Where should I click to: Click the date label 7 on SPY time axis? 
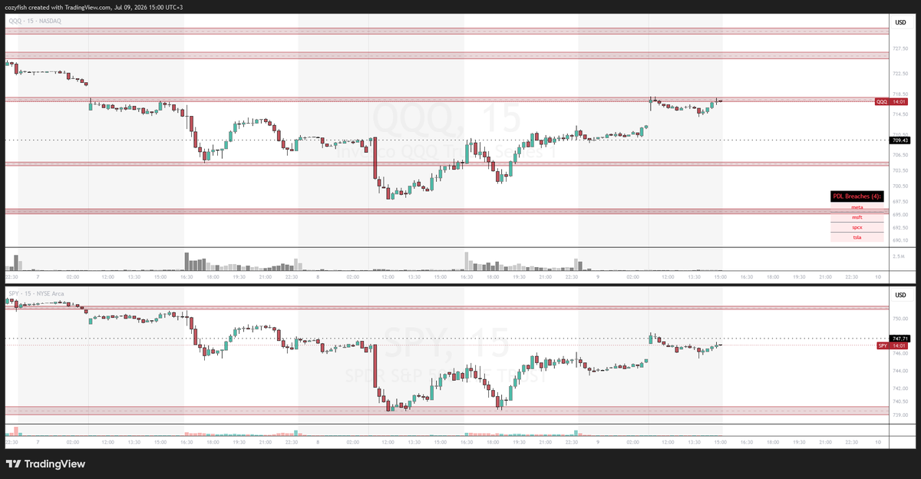coord(37,442)
